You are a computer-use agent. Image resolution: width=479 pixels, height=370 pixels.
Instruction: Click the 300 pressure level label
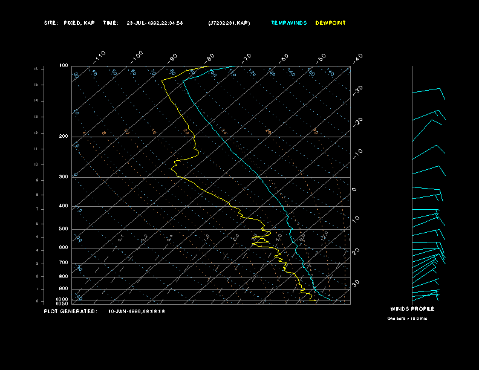click(x=64, y=177)
